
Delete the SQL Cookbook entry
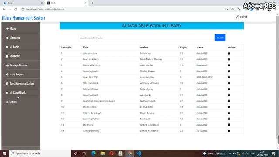coord(229,83)
